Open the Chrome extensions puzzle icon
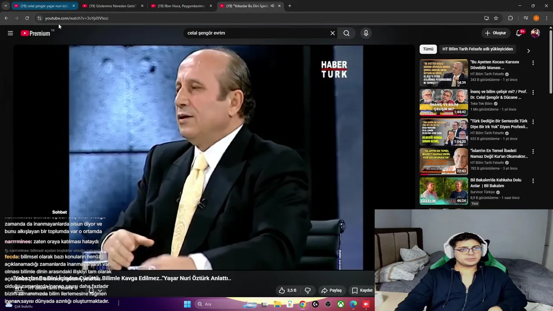This screenshot has width=553, height=311. (x=510, y=18)
